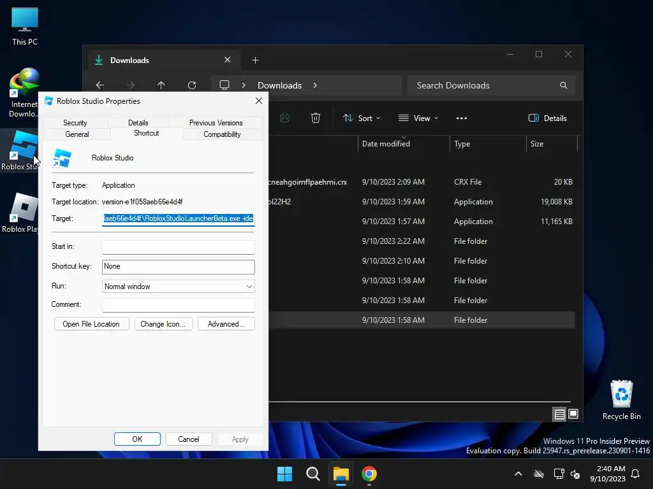
Task: Click Downloads in the address bar
Action: 279,85
